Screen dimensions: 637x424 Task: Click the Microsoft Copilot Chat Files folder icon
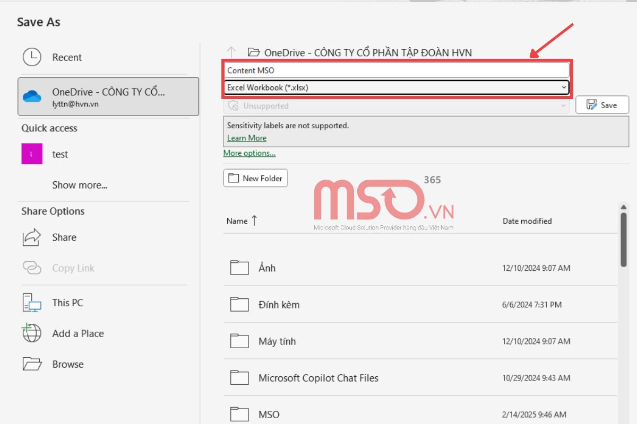tap(239, 377)
